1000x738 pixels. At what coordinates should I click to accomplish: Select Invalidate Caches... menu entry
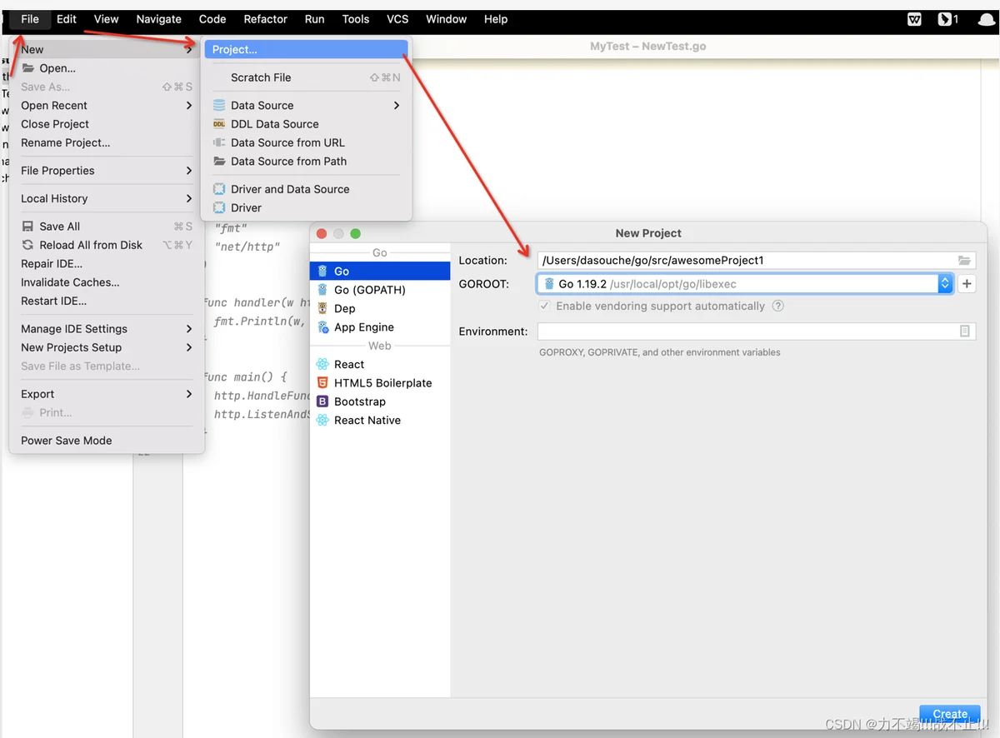pos(107,282)
